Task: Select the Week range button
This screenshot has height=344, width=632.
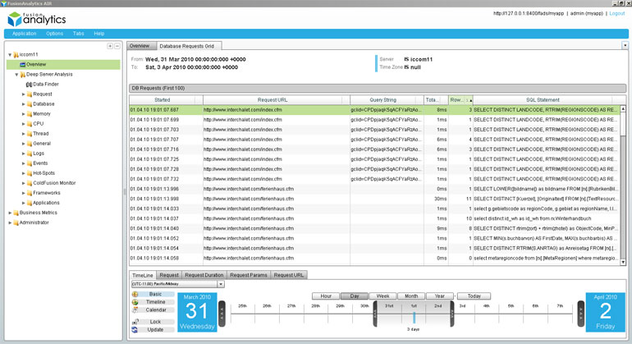Action: tap(382, 296)
